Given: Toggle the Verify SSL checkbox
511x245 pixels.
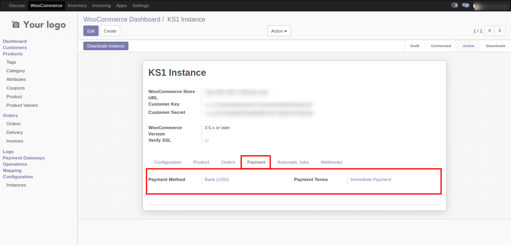Looking at the screenshot, I should tap(207, 141).
